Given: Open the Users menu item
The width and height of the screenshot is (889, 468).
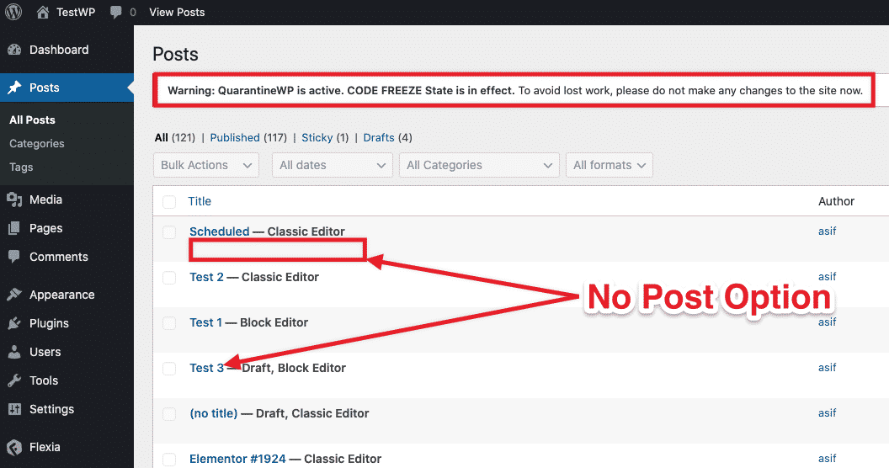Looking at the screenshot, I should [x=45, y=352].
